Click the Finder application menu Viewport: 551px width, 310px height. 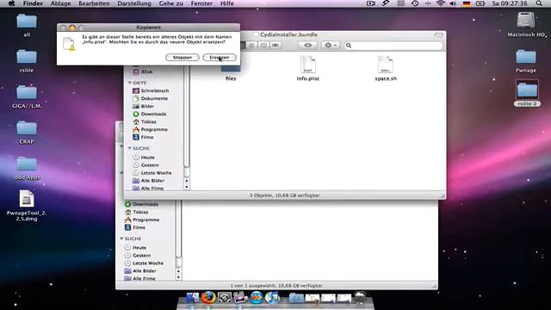click(33, 3)
